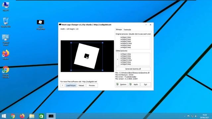212x119 pixels.
Task: Launch Google Chrome desktop shortcut
Action: [6, 72]
